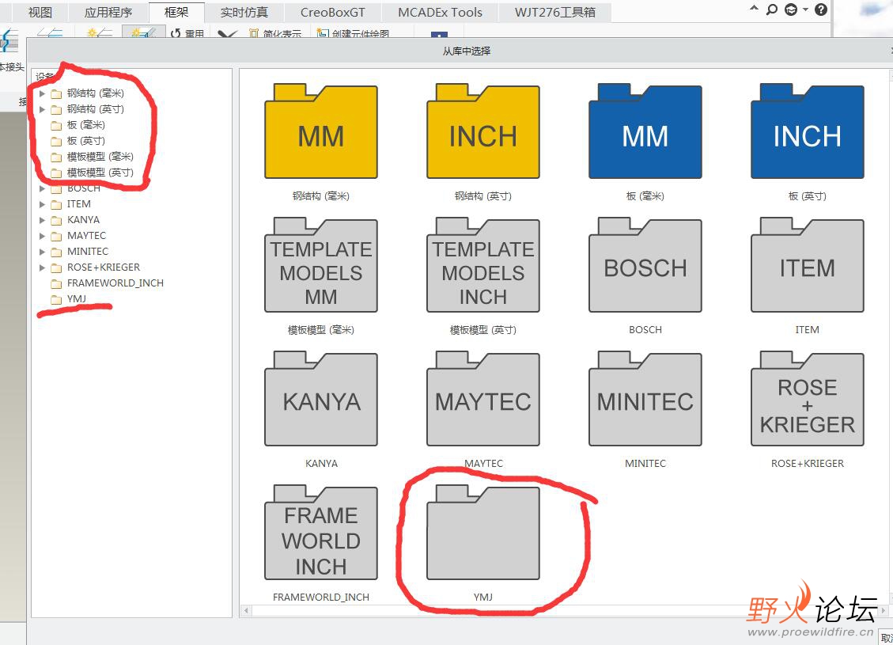Open the TEMPLATE MODELS MM folder thumbnail
This screenshot has height=645, width=893.
321,265
